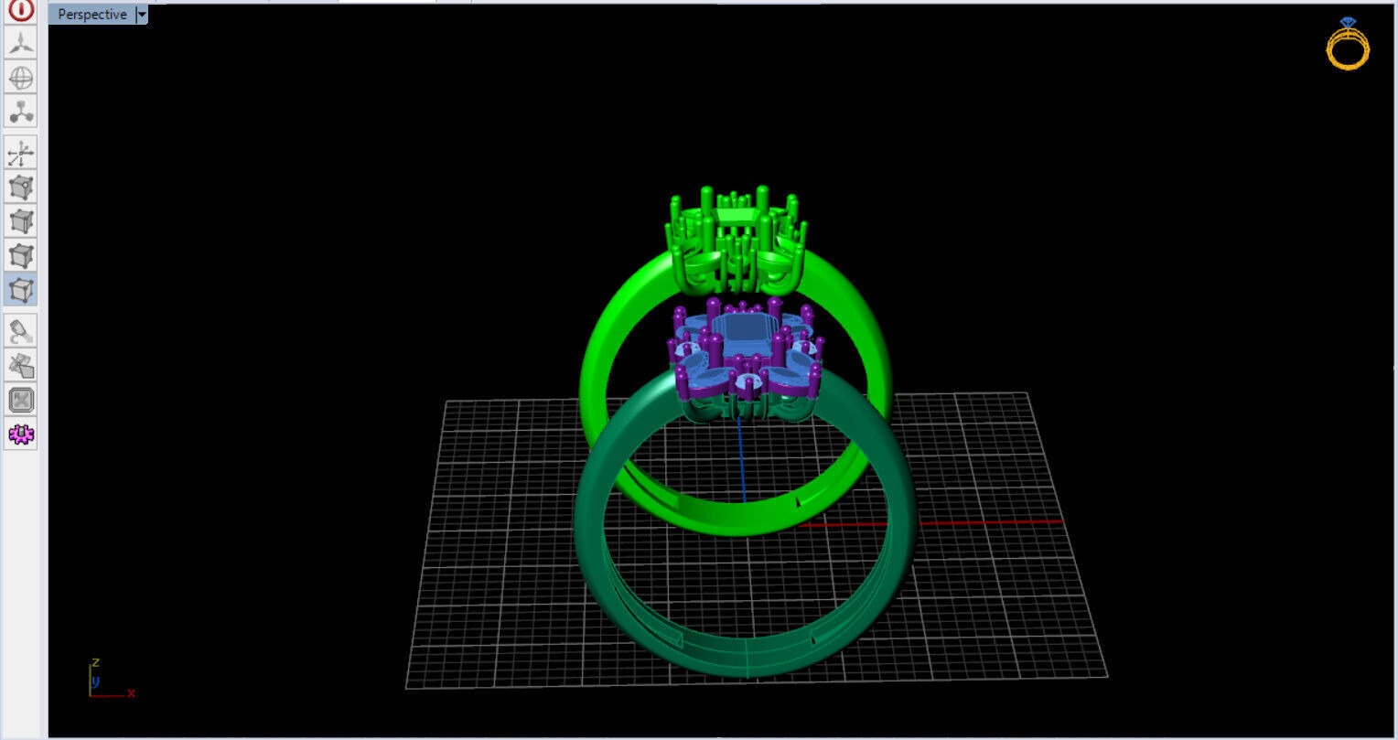
Task: Select the green prong head atop ring
Action: [x=736, y=240]
